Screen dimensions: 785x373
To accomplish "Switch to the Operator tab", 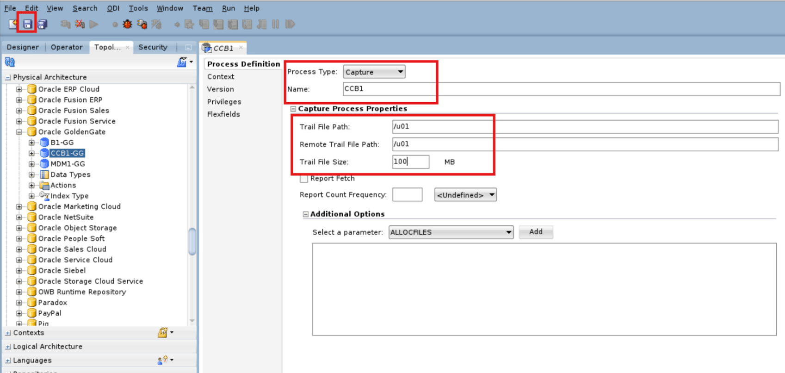I will tap(67, 47).
